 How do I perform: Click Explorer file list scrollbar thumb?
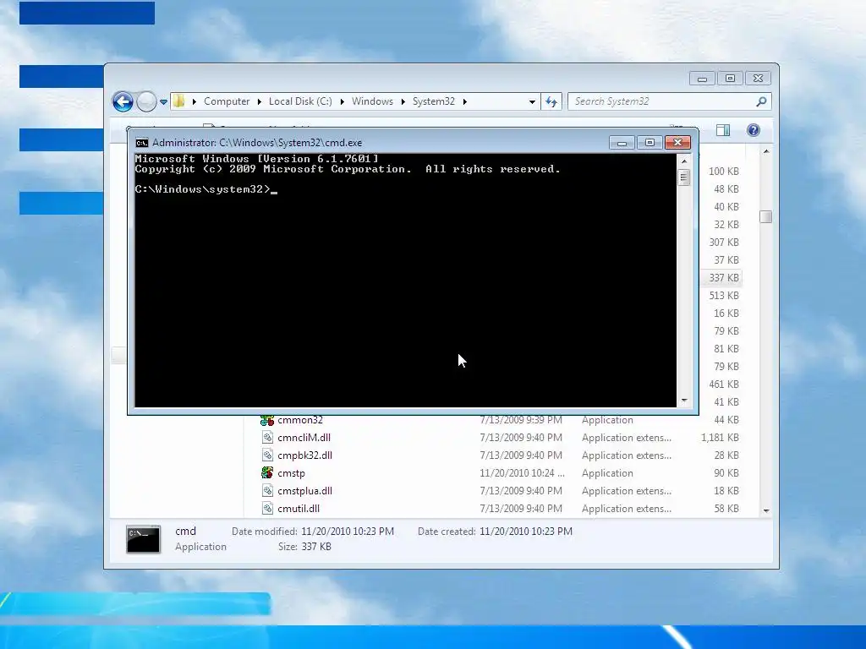click(x=766, y=217)
